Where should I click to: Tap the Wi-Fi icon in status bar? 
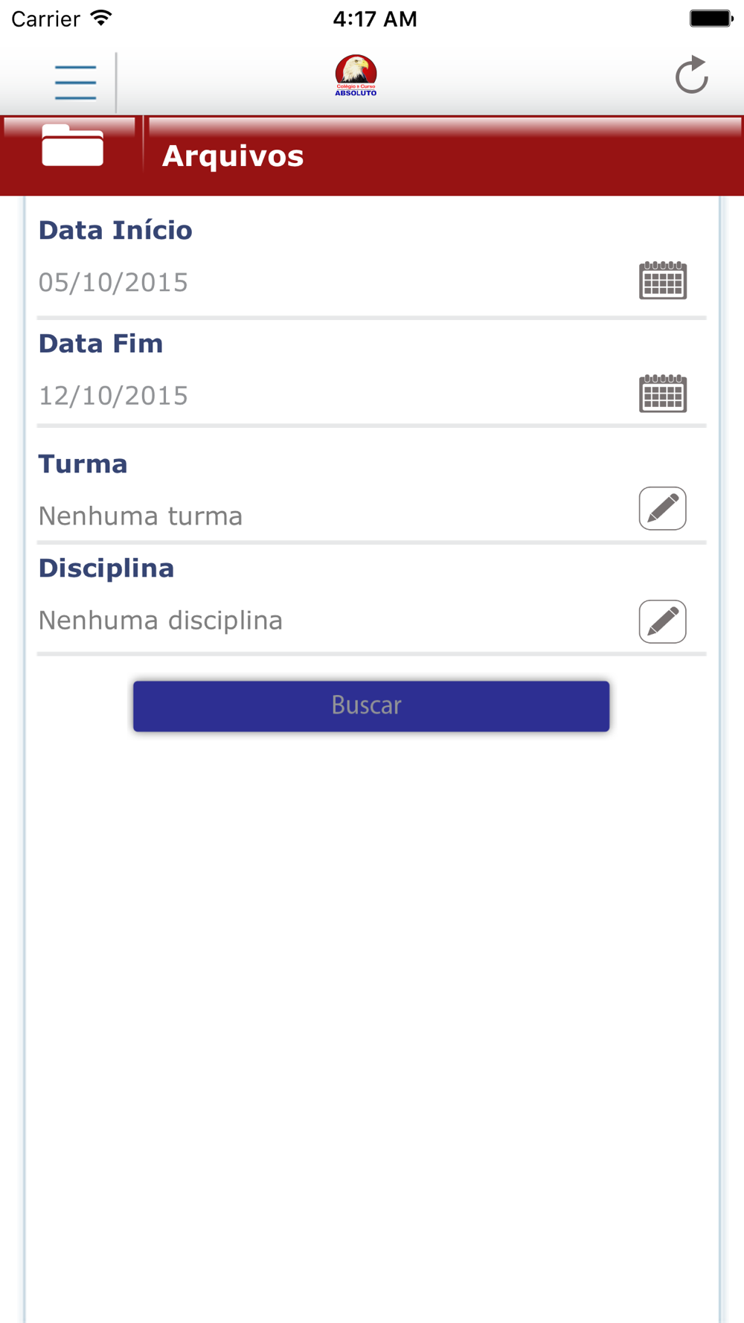point(101,18)
